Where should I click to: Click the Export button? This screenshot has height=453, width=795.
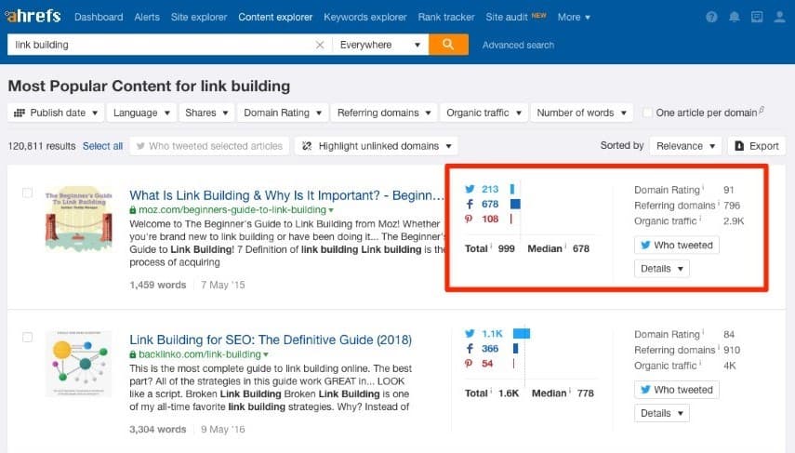[757, 146]
